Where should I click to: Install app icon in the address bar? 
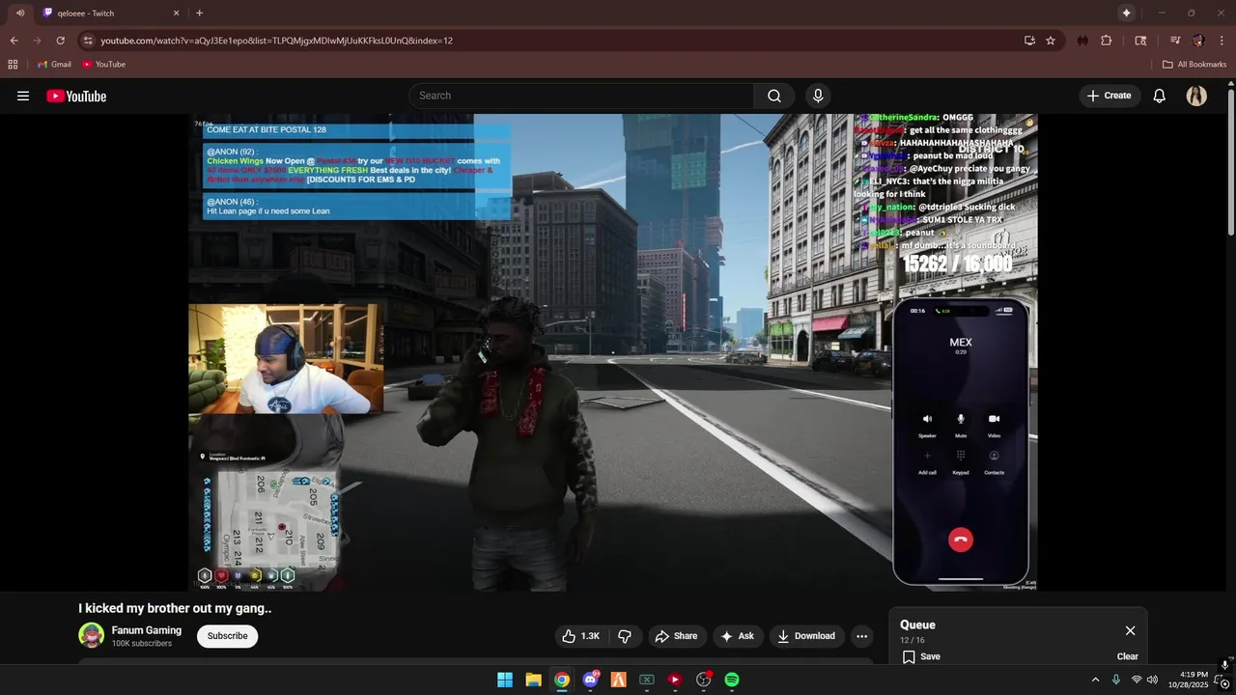click(1029, 41)
